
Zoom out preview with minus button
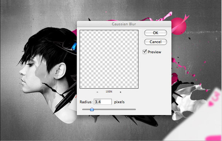(x=97, y=92)
